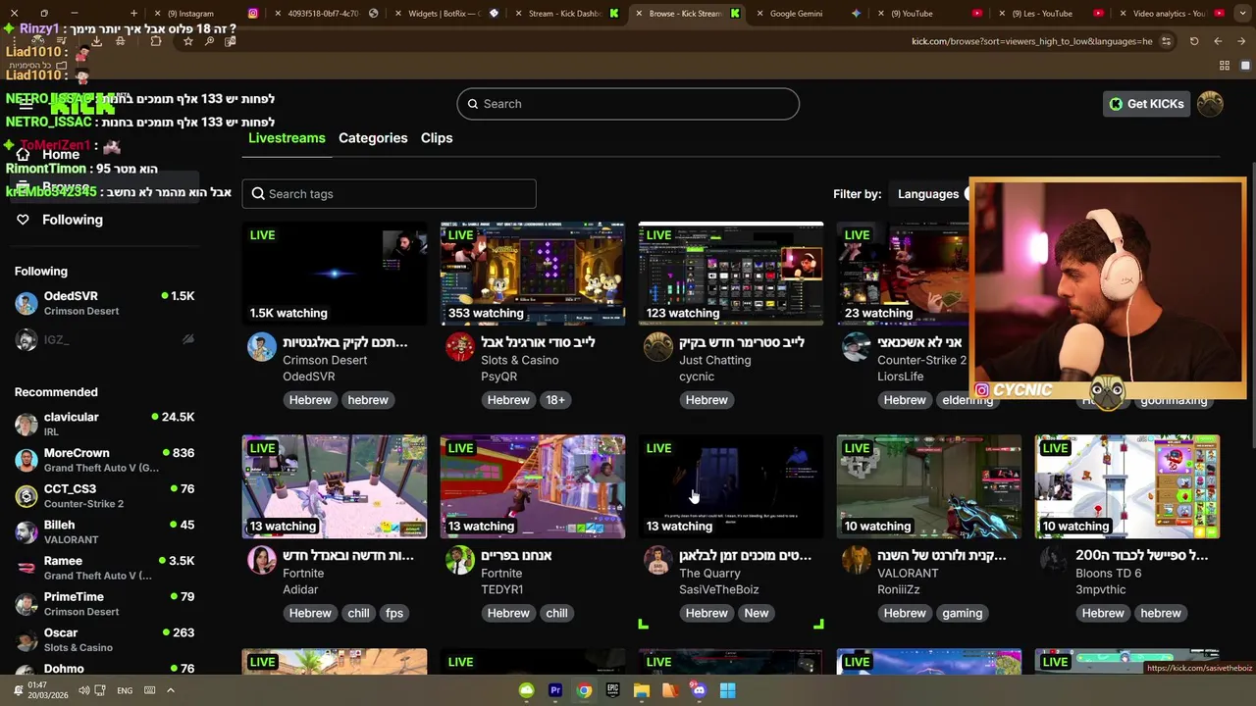Open OdedSVR's avatar under Following

[x=26, y=303]
